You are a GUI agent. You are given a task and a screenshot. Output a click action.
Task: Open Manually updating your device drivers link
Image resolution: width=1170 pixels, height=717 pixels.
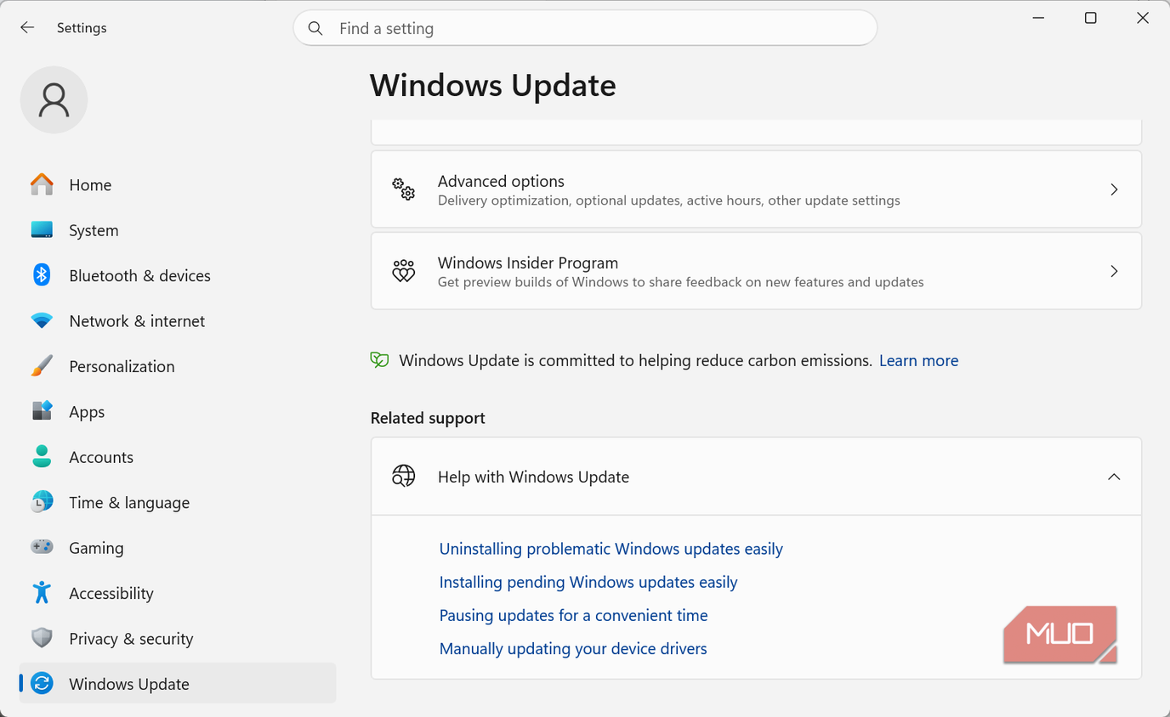click(x=573, y=648)
